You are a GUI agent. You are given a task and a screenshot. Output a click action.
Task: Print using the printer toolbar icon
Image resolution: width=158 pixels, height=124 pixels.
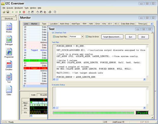50,12
